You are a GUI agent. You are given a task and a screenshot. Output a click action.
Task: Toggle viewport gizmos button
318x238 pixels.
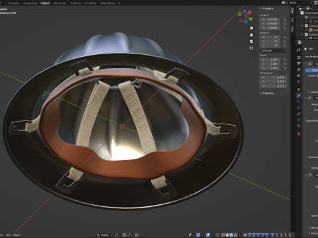coord(198,235)
